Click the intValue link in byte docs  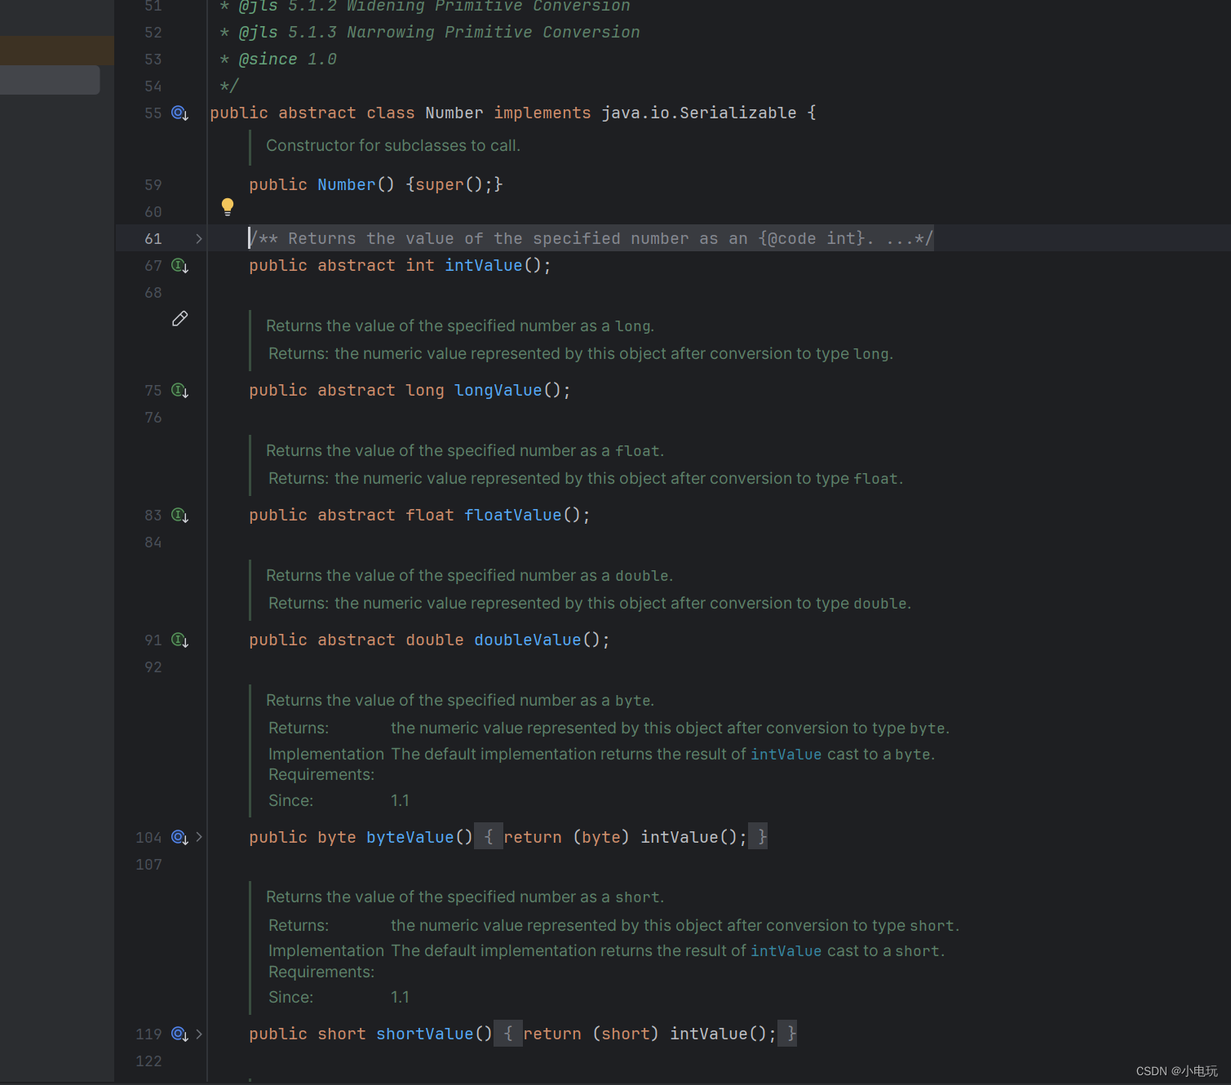click(786, 755)
